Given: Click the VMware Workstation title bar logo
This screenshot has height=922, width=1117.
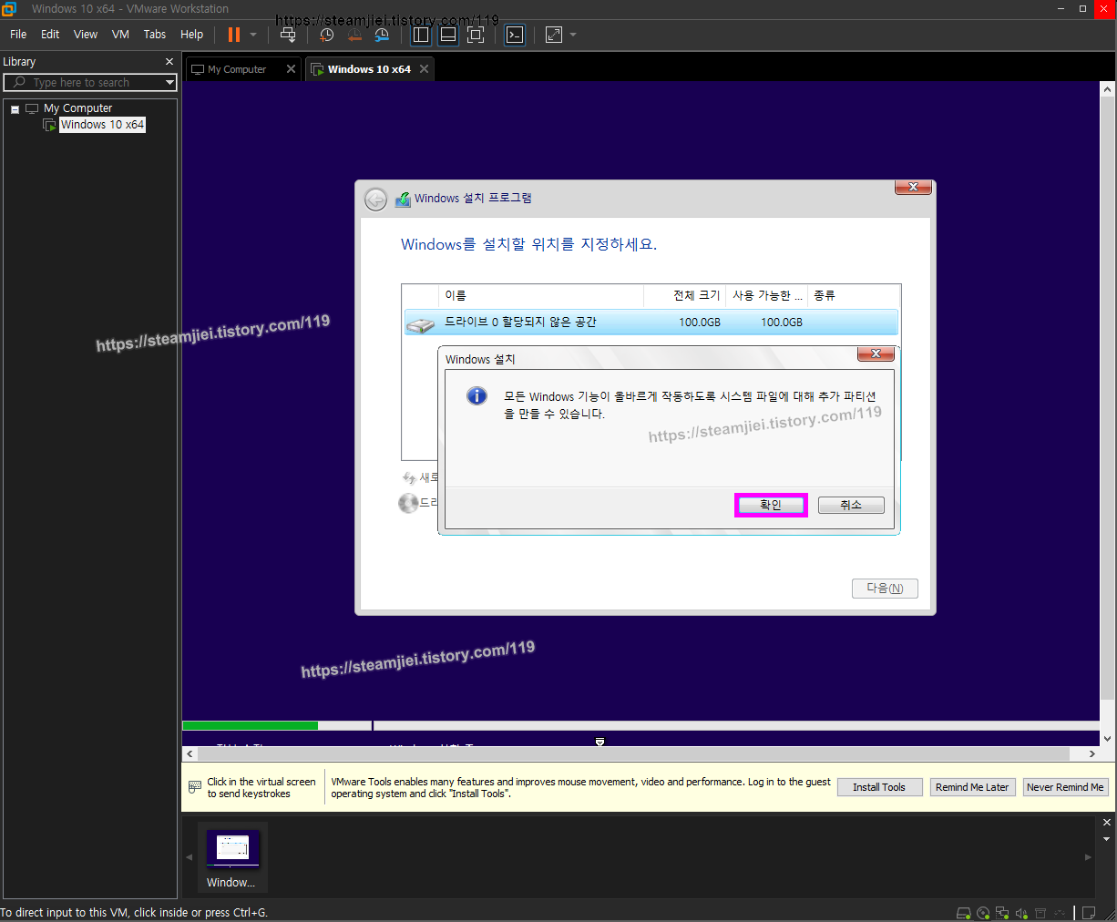Looking at the screenshot, I should [9, 9].
